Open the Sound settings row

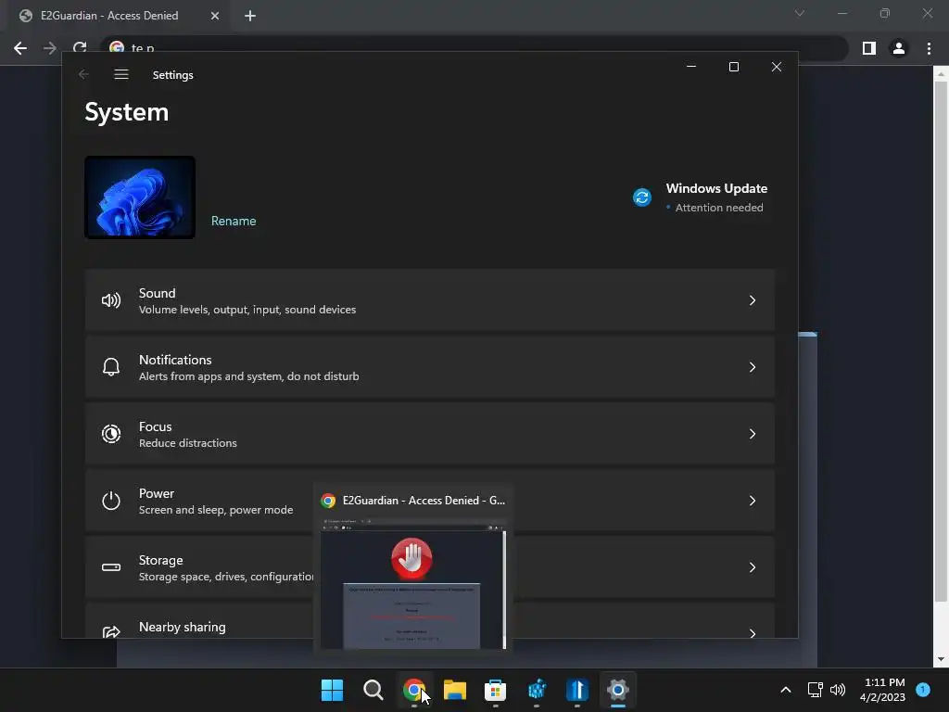[x=430, y=300]
